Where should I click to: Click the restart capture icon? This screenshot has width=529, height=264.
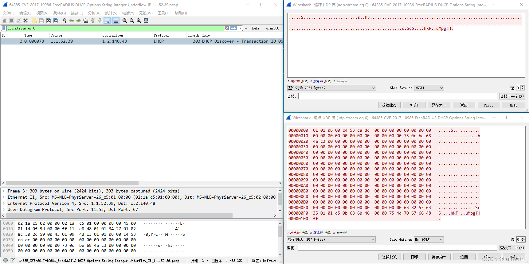pos(18,21)
